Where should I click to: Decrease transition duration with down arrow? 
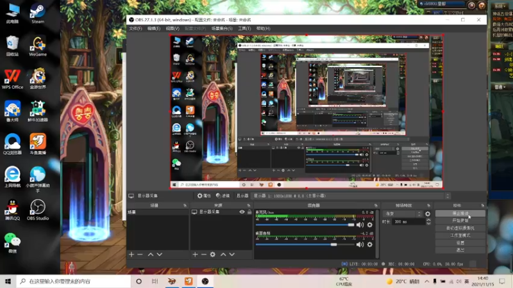coord(428,223)
